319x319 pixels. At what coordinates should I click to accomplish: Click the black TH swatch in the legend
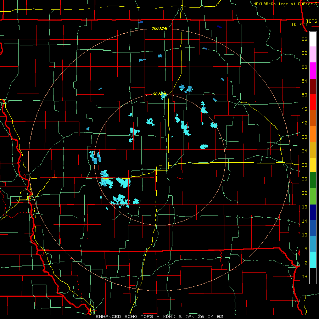coord(313,276)
